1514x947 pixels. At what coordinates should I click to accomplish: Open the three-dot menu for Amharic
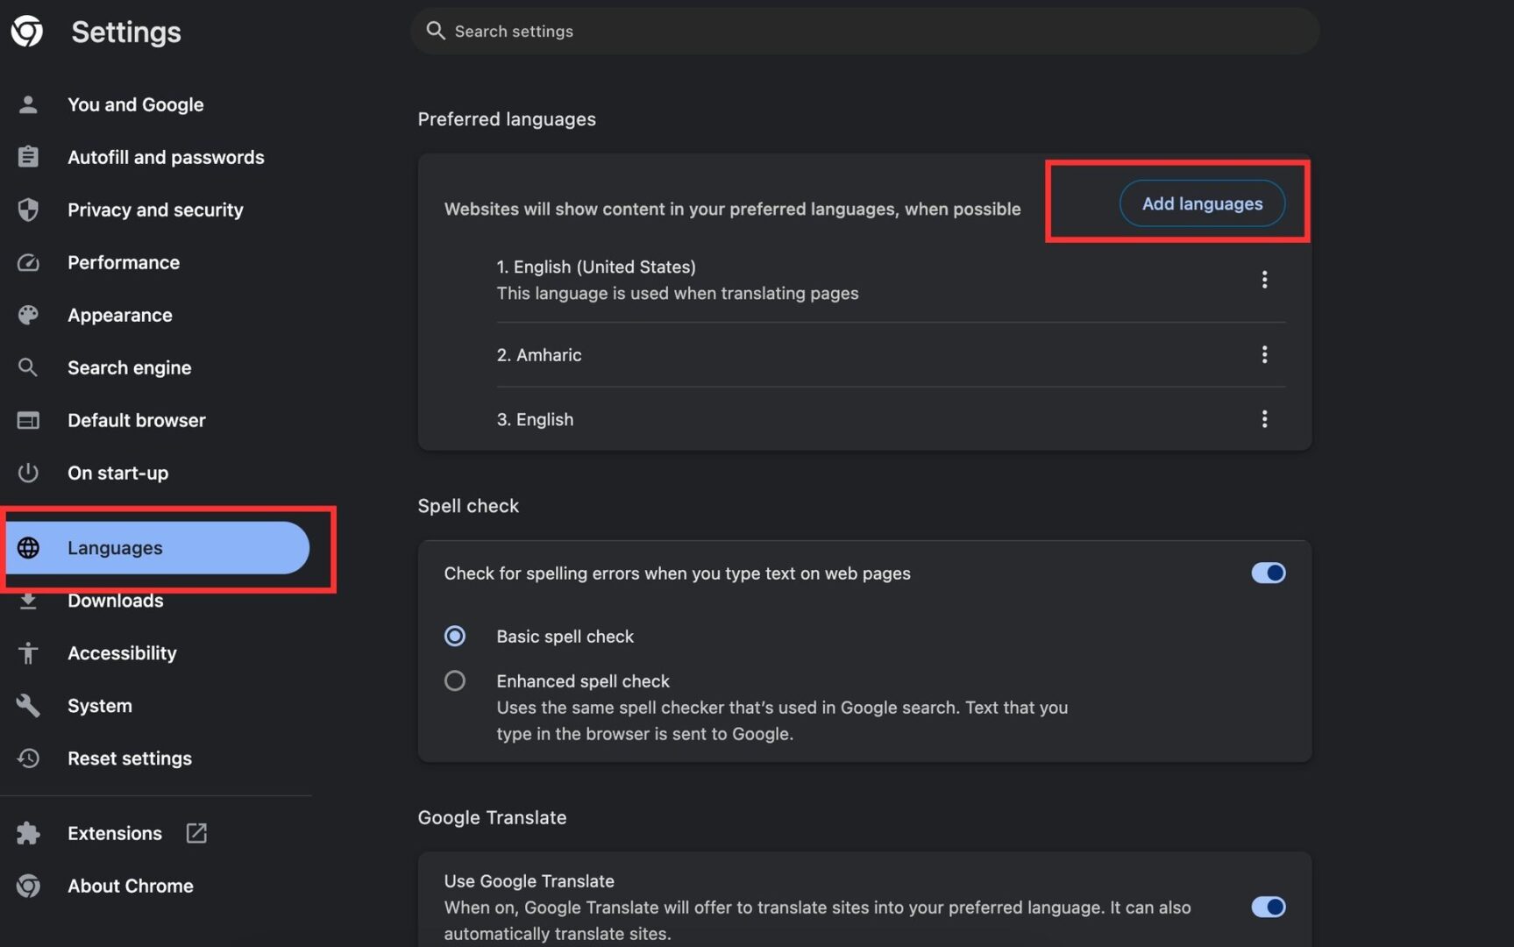tap(1265, 354)
